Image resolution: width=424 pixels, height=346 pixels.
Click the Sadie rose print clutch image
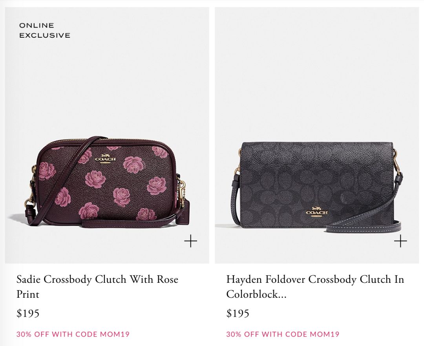(x=107, y=135)
